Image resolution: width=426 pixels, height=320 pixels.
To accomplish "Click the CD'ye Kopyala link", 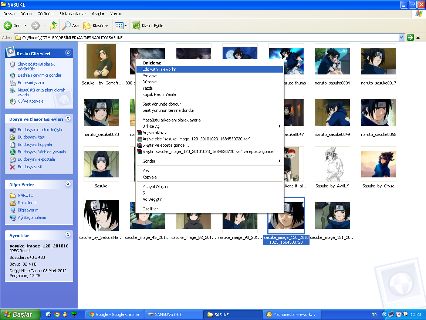I will click(30, 101).
